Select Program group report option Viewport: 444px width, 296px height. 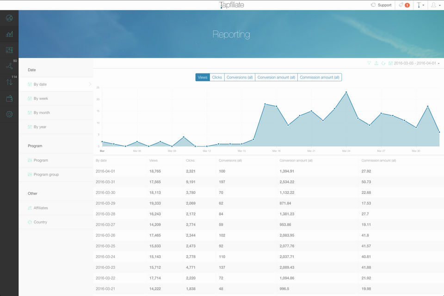click(56, 175)
